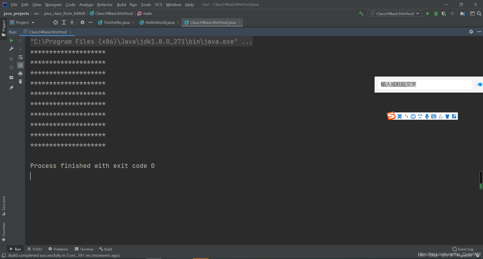483x259 pixels.
Task: Open Sogou skin shirt icon
Action: (x=447, y=116)
